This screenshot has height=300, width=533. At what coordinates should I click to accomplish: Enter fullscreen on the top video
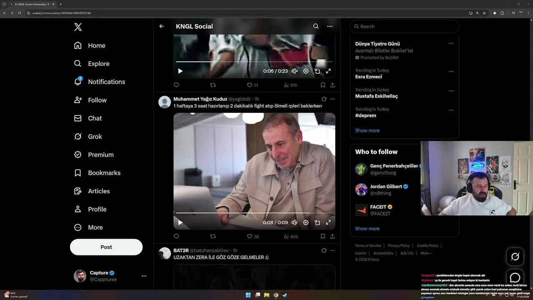point(328,71)
